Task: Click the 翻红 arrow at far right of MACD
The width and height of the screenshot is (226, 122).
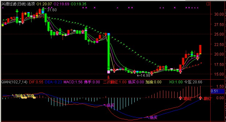Action: 200,98
